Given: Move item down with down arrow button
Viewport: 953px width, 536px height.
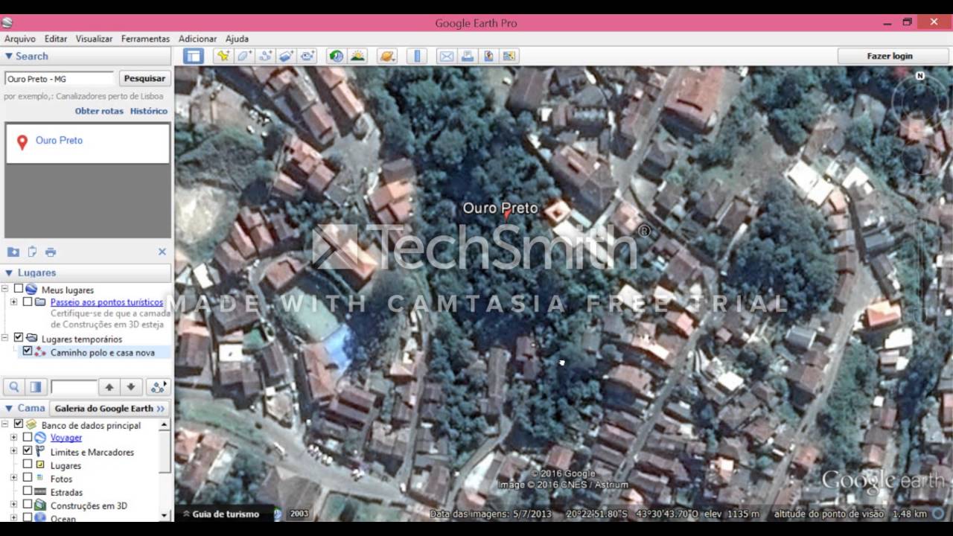Looking at the screenshot, I should click(131, 387).
